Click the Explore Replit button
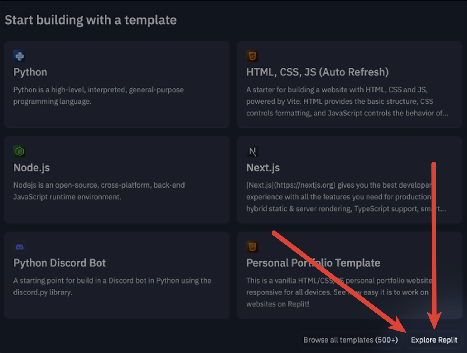 pyautogui.click(x=434, y=340)
